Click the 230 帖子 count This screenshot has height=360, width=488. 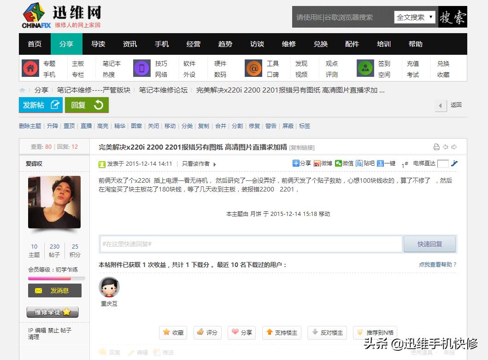[x=54, y=250]
